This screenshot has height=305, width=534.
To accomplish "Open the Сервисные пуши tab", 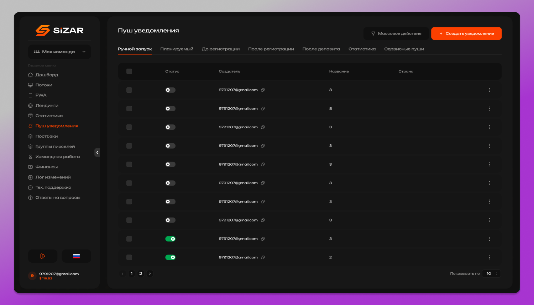I will (404, 49).
